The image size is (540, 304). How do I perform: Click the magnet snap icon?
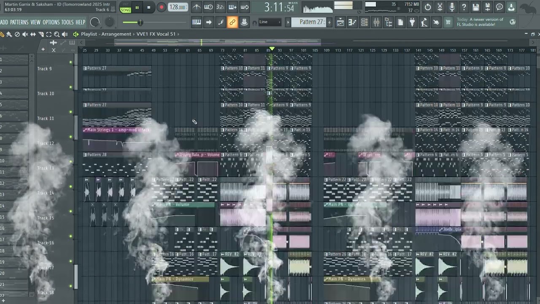coord(254,22)
